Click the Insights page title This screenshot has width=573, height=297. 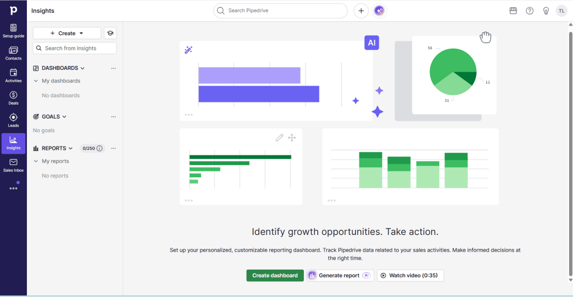pos(43,11)
